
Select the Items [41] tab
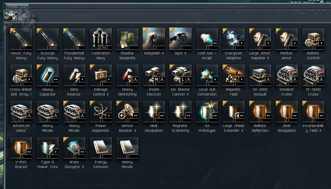coord(17,7)
